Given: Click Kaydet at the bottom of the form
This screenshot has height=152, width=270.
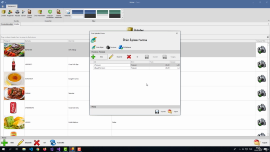Looking at the screenshot, I should pos(160,111).
